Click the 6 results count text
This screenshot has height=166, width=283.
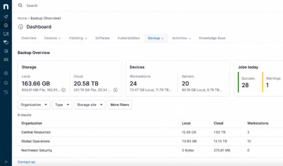point(25,115)
